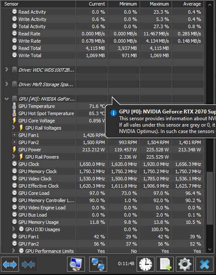Click the GPU Clock gauge icon
216x275 pixels.
(15, 164)
